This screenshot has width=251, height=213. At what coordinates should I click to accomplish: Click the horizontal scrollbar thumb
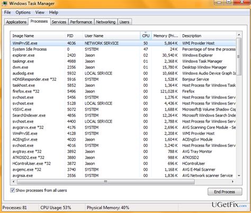coord(106,181)
